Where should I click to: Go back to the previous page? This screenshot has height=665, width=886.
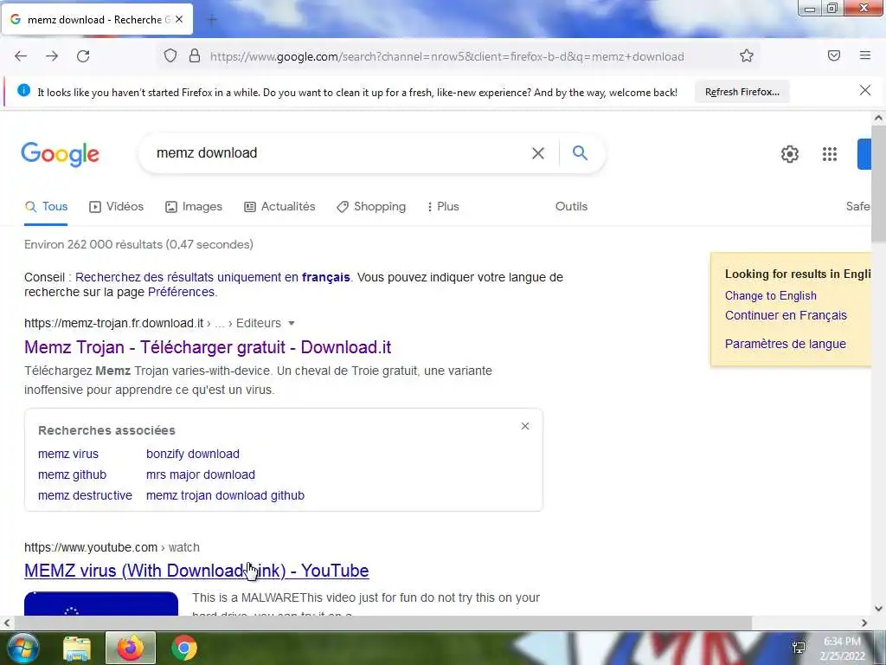[x=21, y=56]
